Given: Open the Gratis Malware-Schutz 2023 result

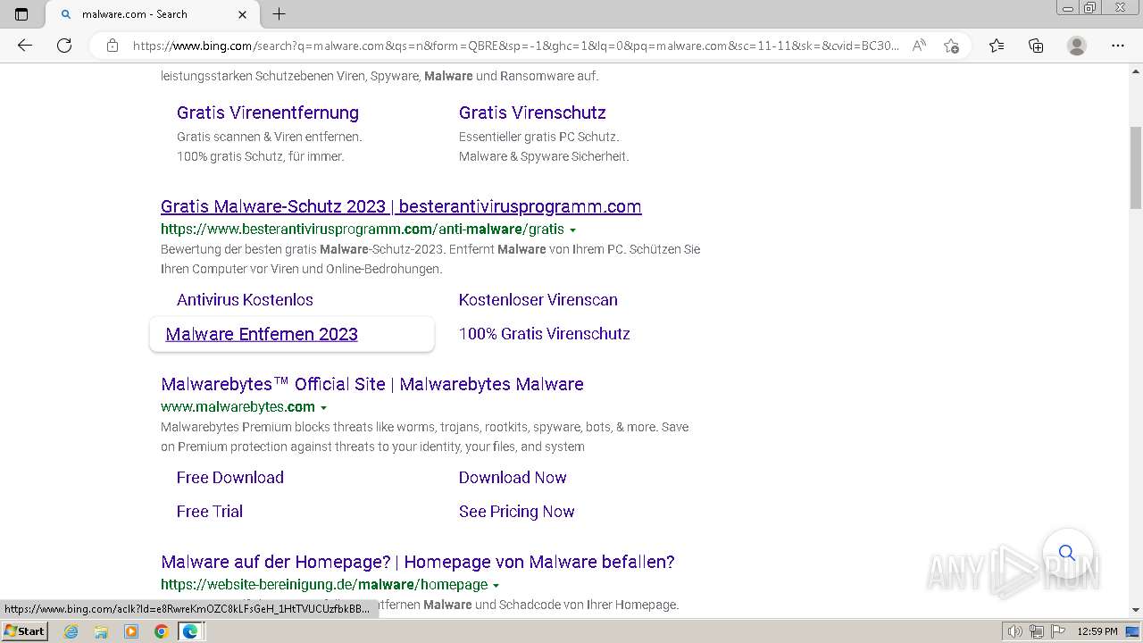Looking at the screenshot, I should 401,206.
